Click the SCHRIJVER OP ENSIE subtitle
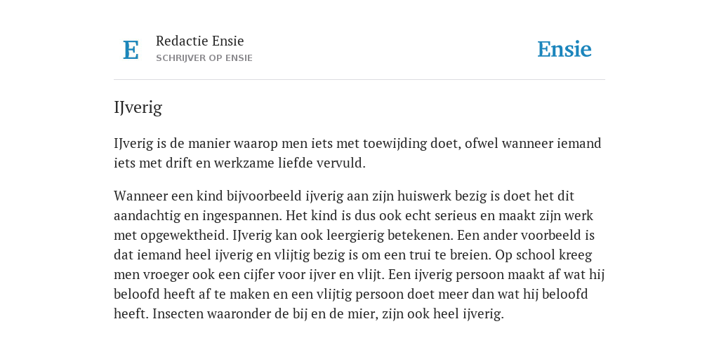Screen dimensions: 719x359 click(x=204, y=58)
